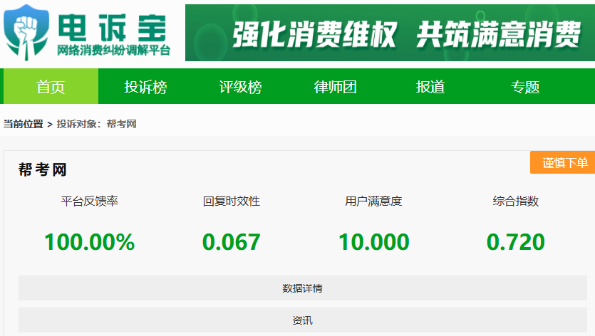Viewport: 595px width, 336px height.
Task: Click the 帮考网 platform title
Action: pos(43,169)
